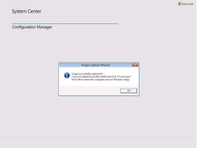Click the 'run Windows setup' text
The width and height of the screenshot is (221, 148).
(x=119, y=79)
